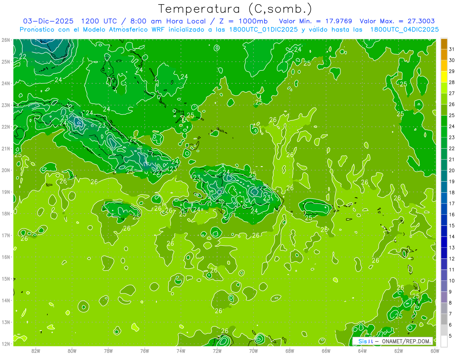Viewport: 462px width, 356px height.
Task: Click the latitude axis label '24N'
Action: (x=6, y=83)
